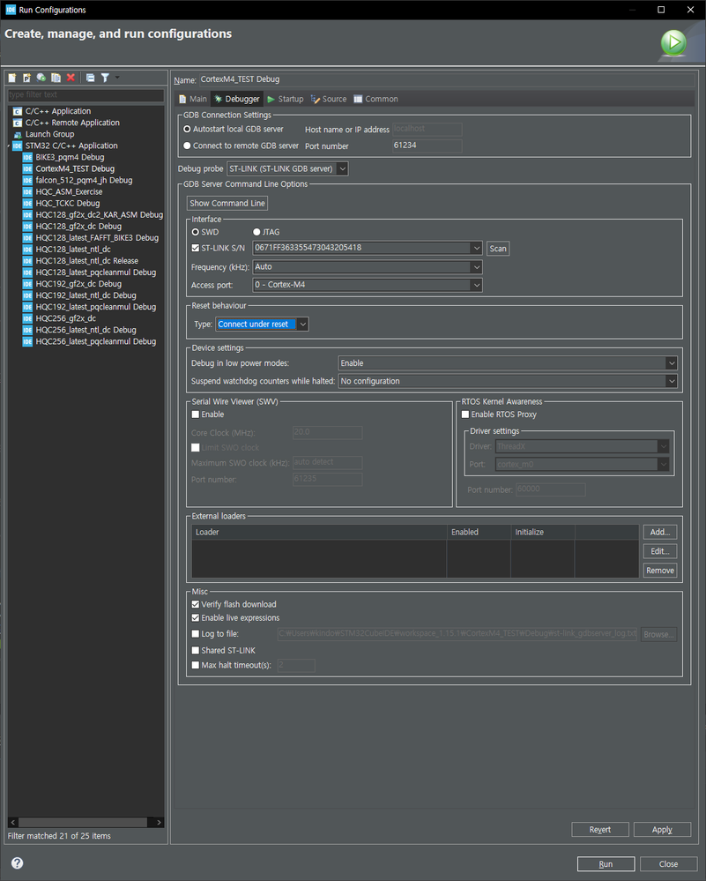Viewport: 706px width, 881px height.
Task: Click the Show Command Line button
Action: pos(227,204)
